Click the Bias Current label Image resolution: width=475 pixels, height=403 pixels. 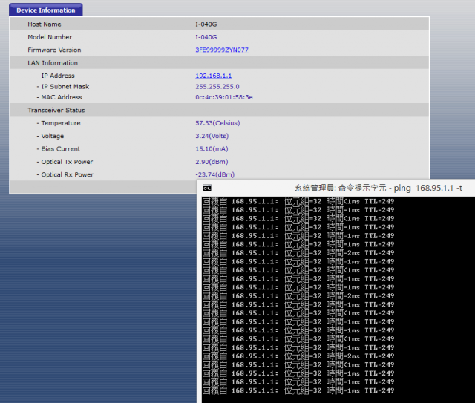point(61,148)
